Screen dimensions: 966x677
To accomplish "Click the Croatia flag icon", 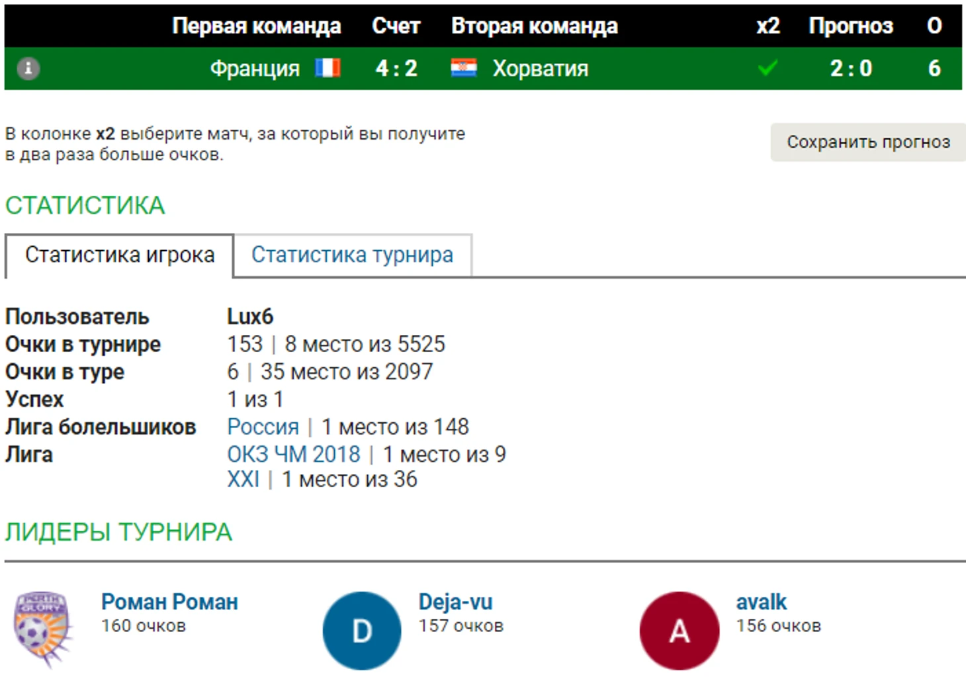I will click(463, 68).
